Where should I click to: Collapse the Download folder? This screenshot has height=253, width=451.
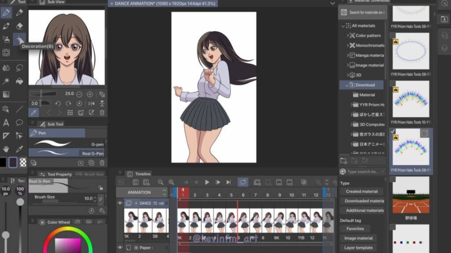coord(347,85)
